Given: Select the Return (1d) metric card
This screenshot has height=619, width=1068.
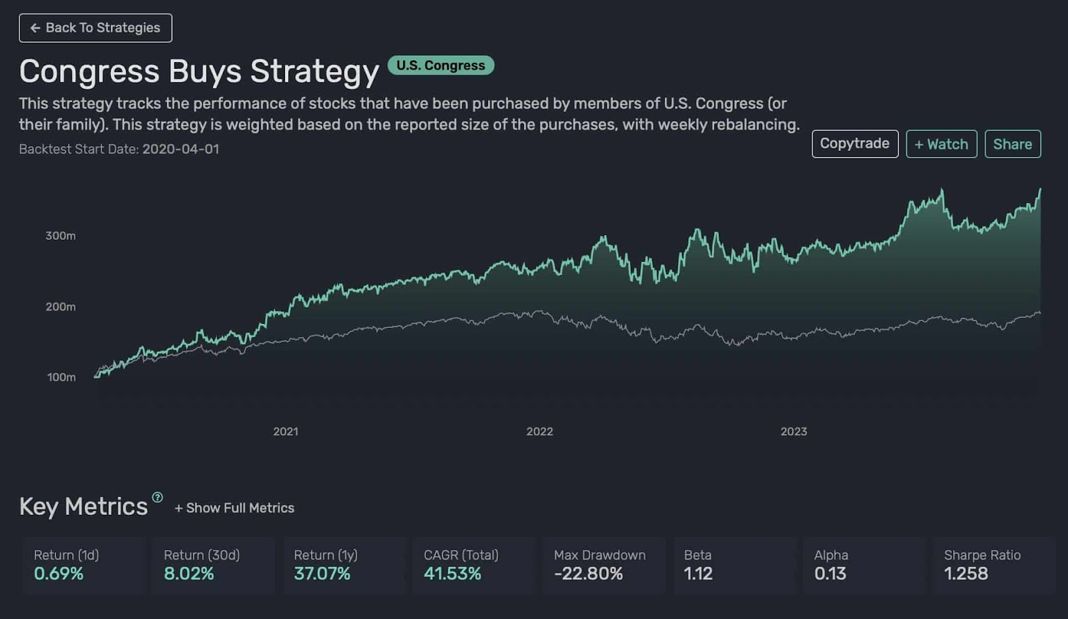Looking at the screenshot, I should (x=84, y=565).
